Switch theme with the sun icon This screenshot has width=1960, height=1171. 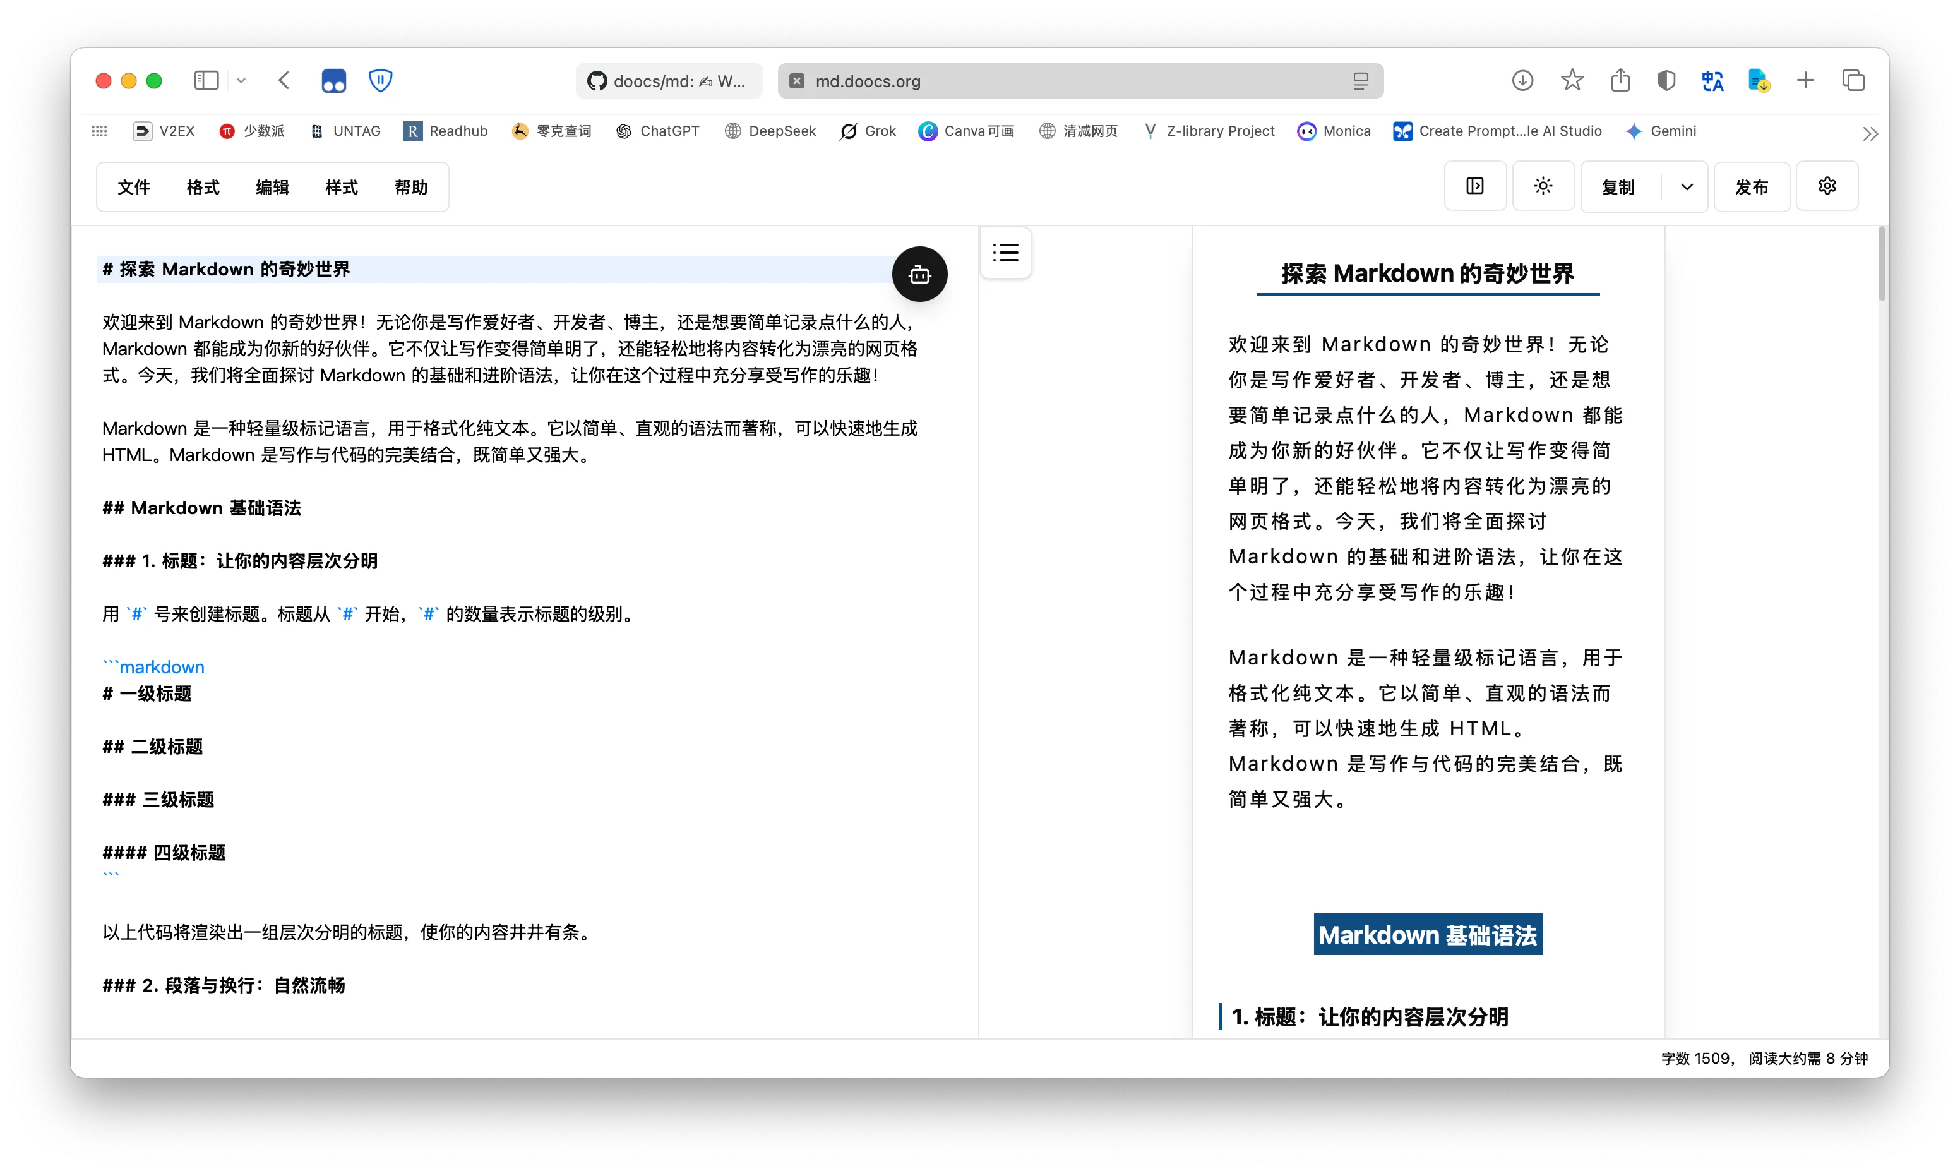point(1543,186)
